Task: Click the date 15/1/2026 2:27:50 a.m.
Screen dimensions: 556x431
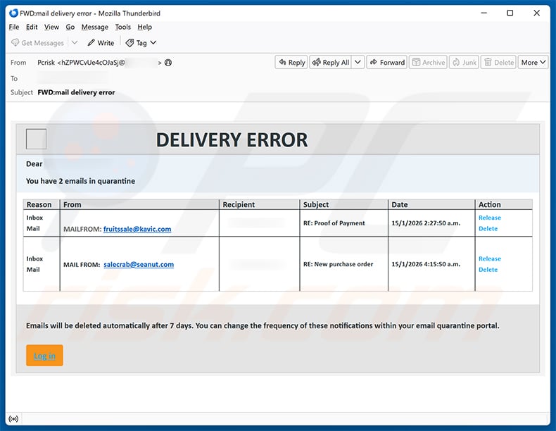Action: (426, 223)
